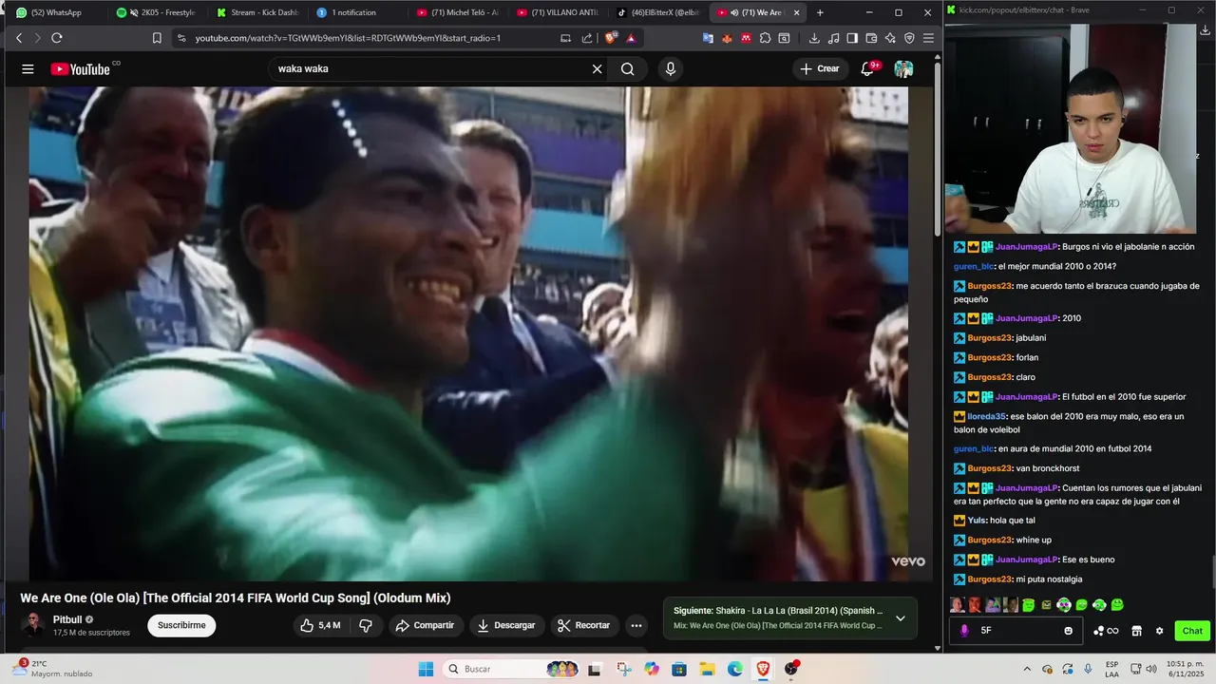
Task: Switch to the WhatsApp tab
Action: (56, 12)
